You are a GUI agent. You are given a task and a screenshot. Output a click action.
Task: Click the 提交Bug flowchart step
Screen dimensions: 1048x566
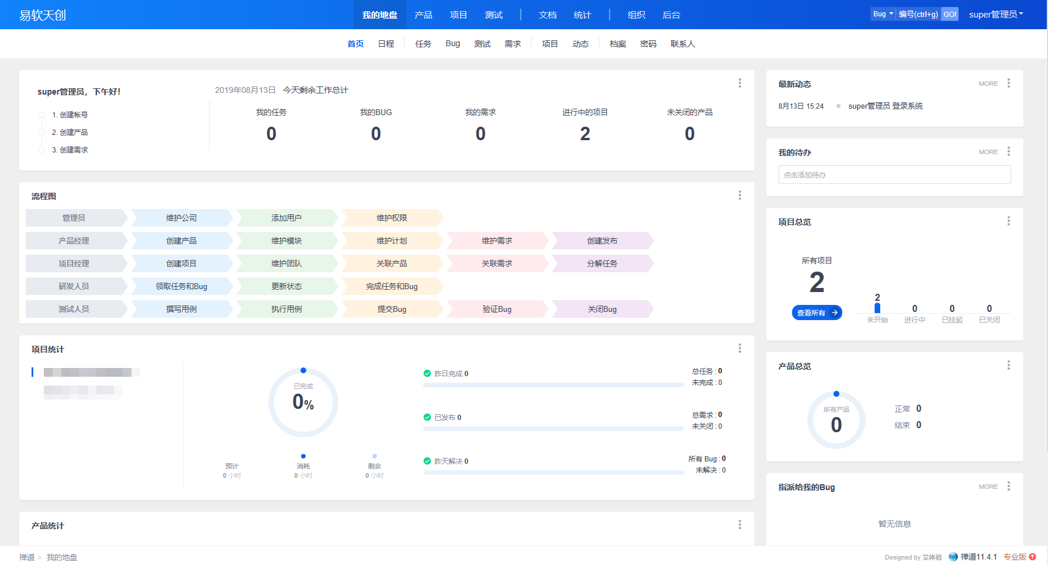[x=392, y=309]
